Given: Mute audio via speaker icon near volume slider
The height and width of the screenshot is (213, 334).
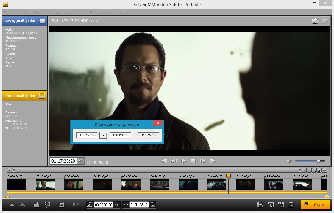Looking at the screenshot, I should (289, 161).
